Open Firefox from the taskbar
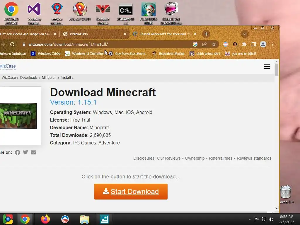This screenshot has height=225, width=300. point(45,219)
